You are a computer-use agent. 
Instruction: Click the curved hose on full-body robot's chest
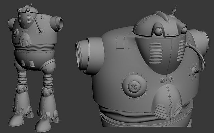[x=37, y=25]
